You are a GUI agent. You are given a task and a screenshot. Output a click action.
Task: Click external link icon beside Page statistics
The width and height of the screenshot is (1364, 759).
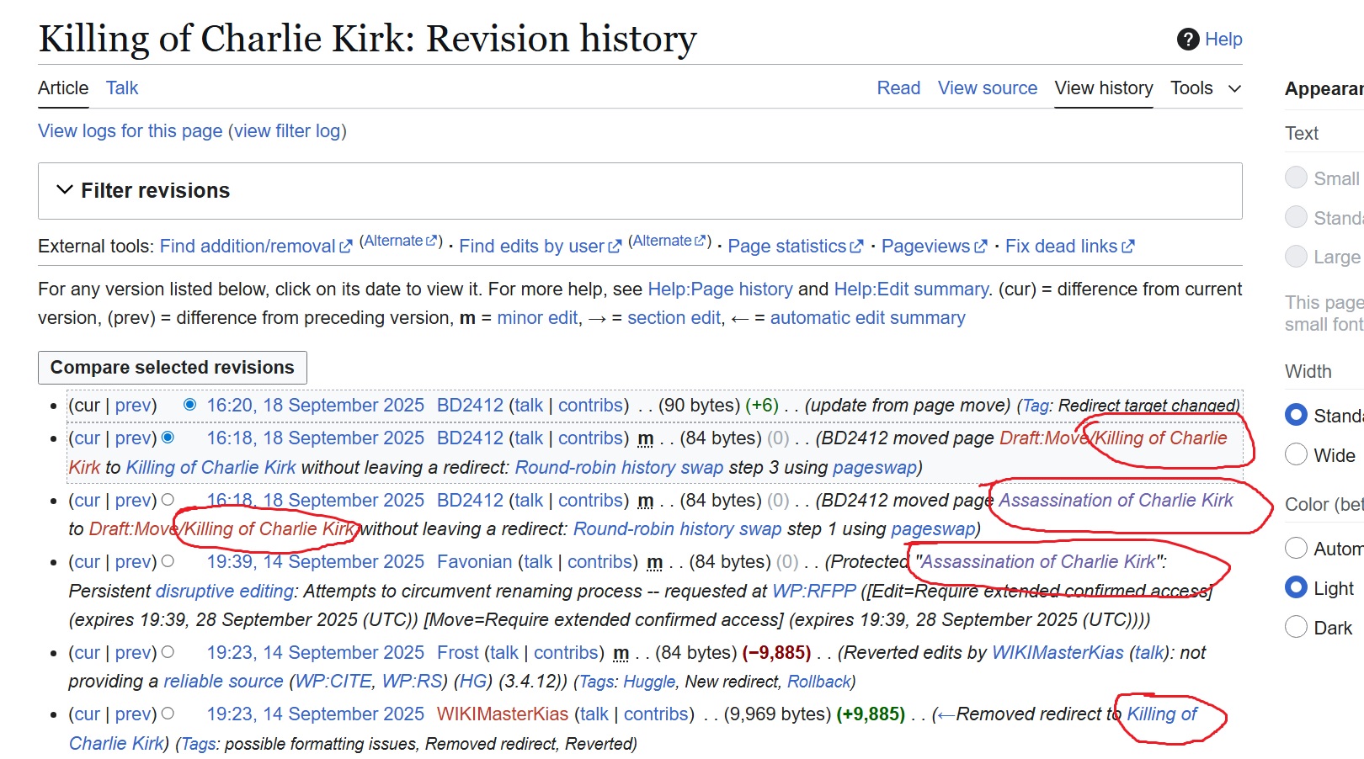point(857,247)
